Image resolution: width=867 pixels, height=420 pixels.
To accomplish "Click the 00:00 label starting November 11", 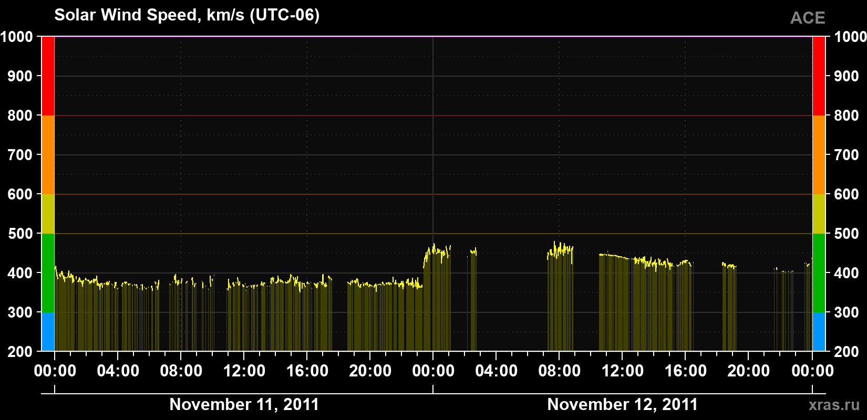I will pos(55,371).
